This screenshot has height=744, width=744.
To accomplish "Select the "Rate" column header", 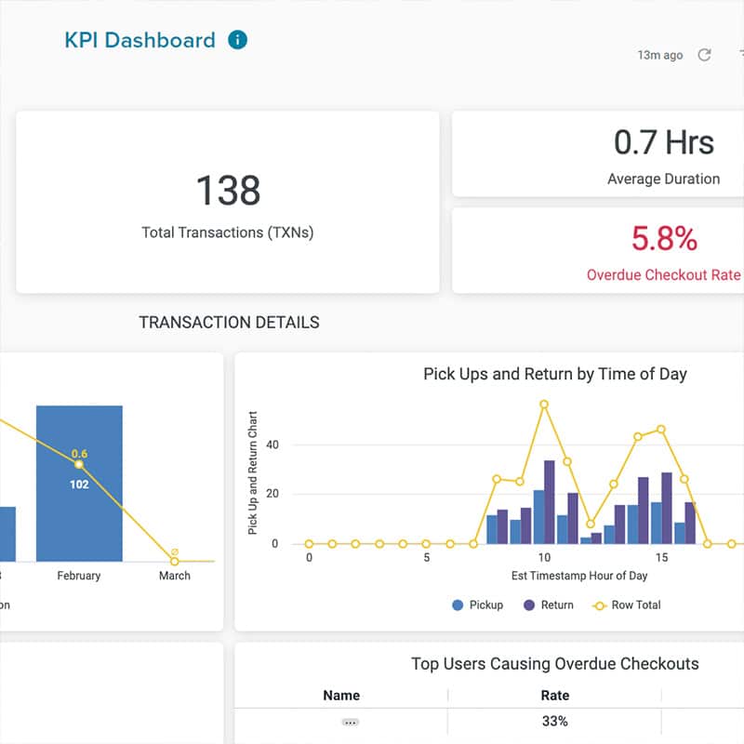I will 555,695.
